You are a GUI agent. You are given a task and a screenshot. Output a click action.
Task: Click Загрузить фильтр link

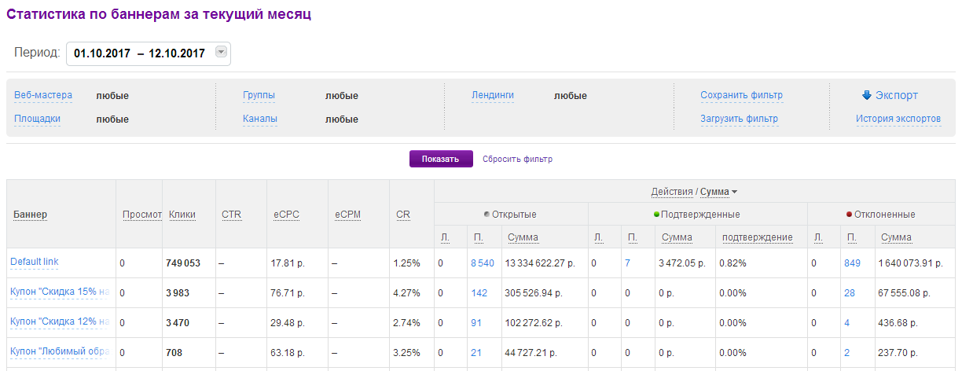(x=739, y=119)
